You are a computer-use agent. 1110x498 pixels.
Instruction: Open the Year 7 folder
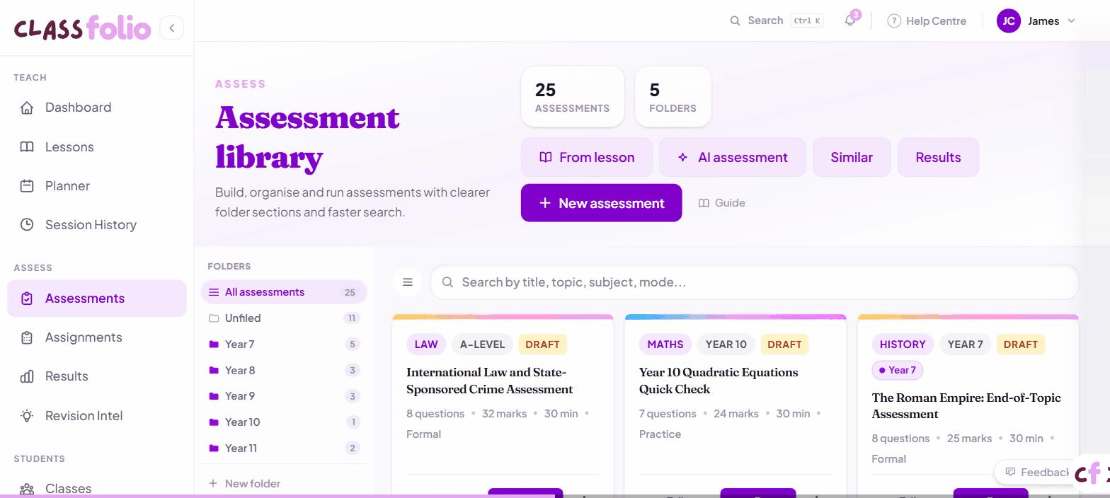tap(284, 344)
